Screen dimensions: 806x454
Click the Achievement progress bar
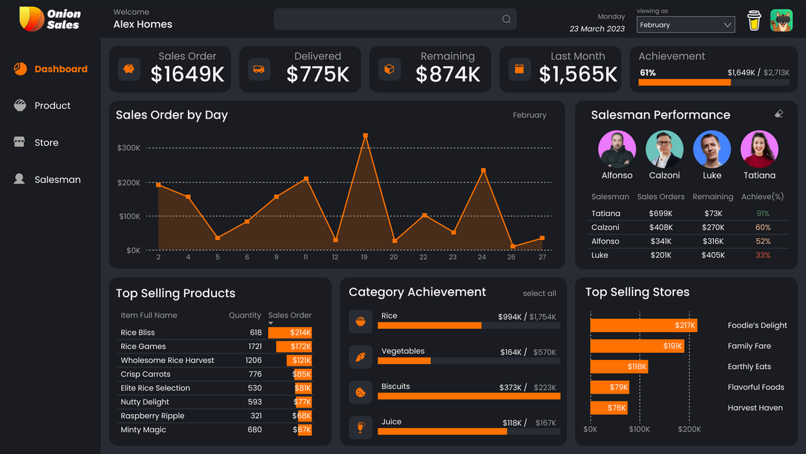[714, 82]
